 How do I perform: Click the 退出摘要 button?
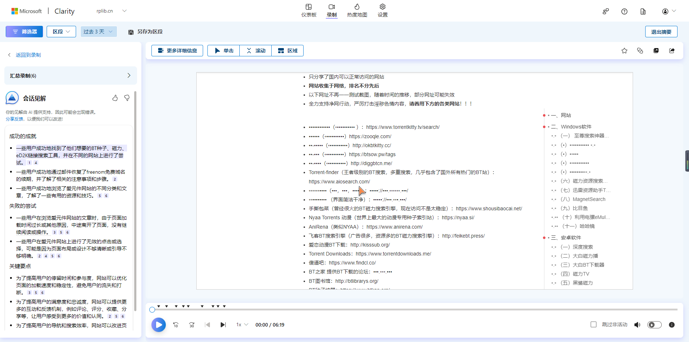pyautogui.click(x=661, y=32)
